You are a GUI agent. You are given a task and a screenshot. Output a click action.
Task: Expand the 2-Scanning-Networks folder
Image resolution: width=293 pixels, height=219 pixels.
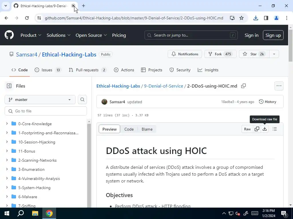pyautogui.click(x=7, y=160)
